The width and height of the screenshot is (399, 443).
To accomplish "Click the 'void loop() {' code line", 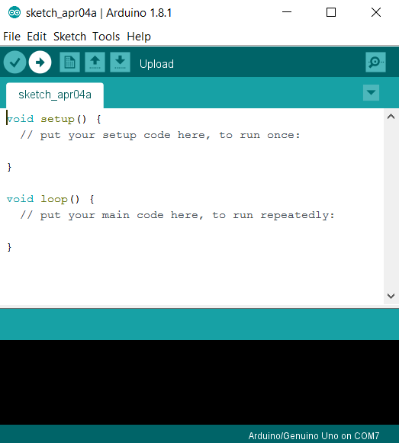I will click(x=50, y=199).
